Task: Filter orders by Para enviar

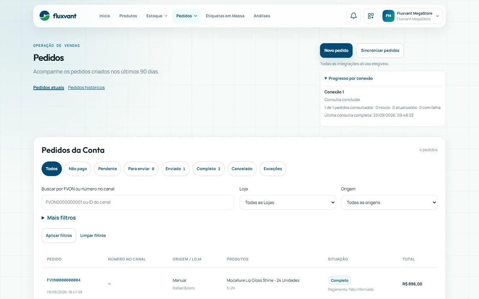Action: [x=141, y=169]
